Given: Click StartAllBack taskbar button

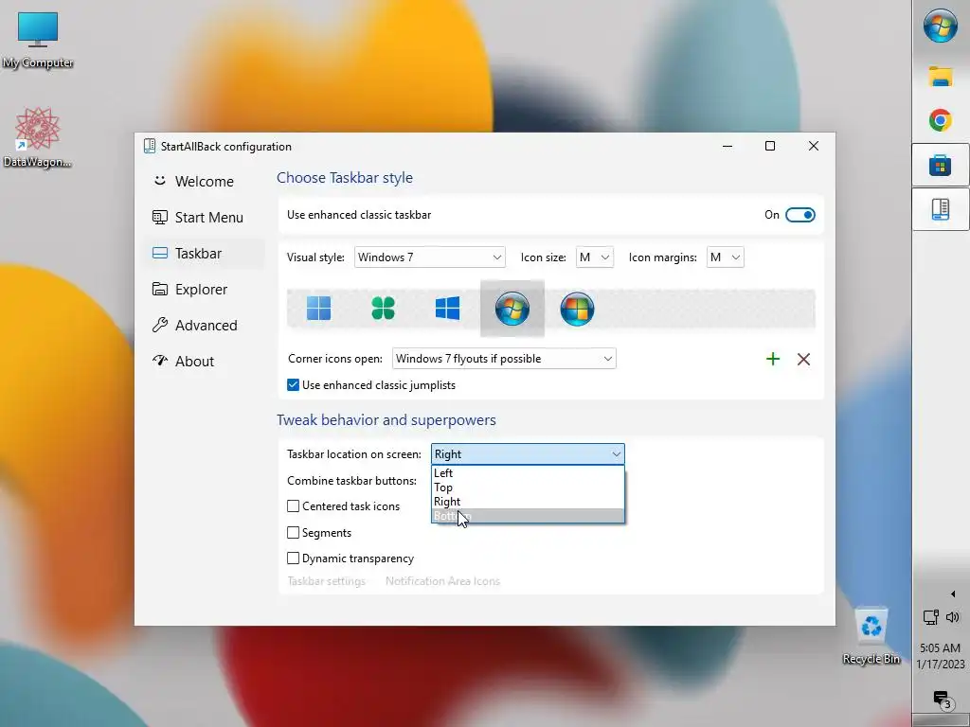Looking at the screenshot, I should coord(941,209).
